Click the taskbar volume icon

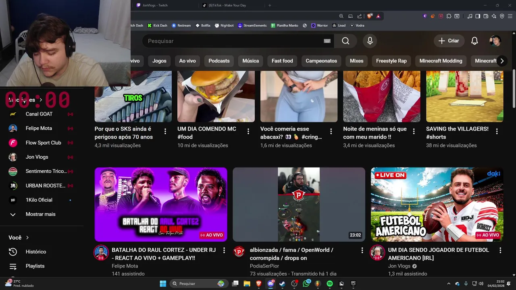click(x=481, y=284)
